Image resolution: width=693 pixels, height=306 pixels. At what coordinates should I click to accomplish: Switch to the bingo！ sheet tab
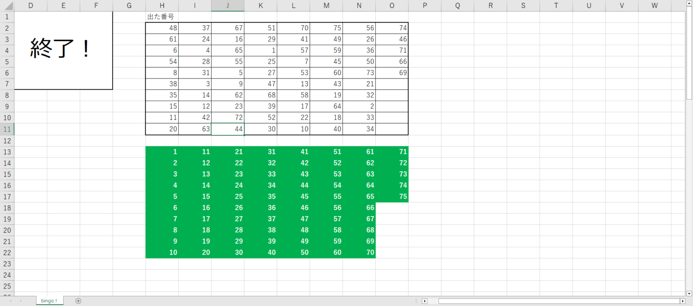pyautogui.click(x=49, y=300)
